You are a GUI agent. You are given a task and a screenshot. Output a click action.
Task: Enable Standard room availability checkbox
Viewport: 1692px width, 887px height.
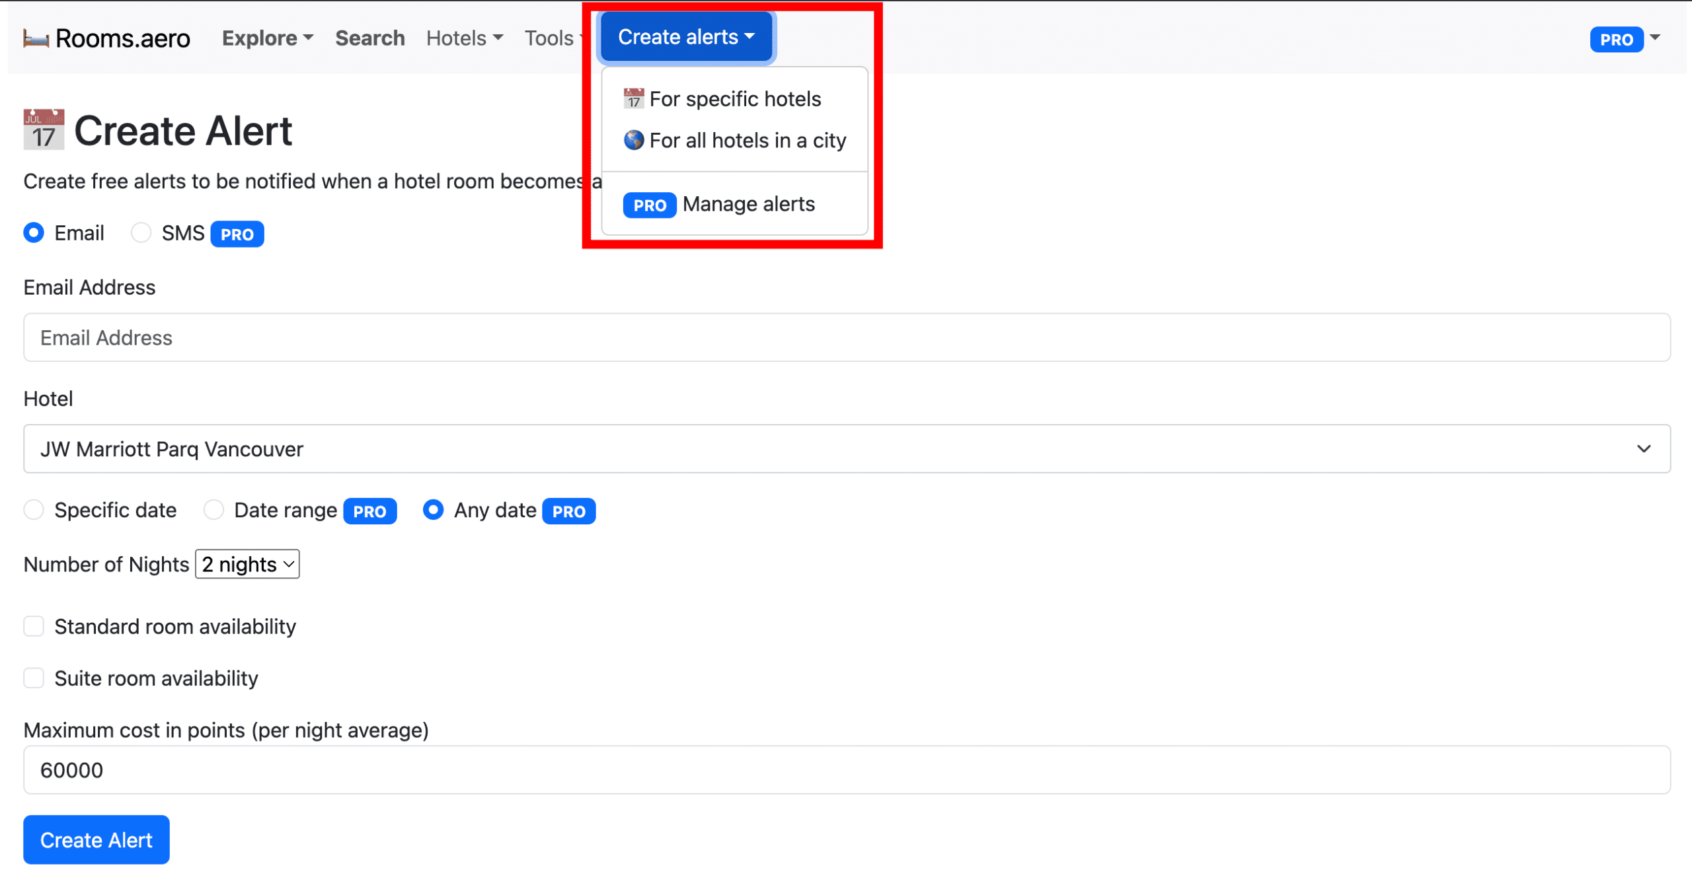[x=34, y=626]
